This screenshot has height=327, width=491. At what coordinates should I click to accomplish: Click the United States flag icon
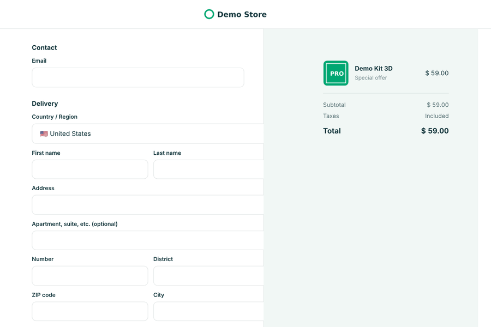point(44,134)
